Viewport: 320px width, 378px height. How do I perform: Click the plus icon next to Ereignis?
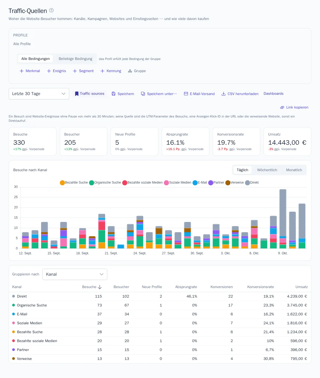49,71
